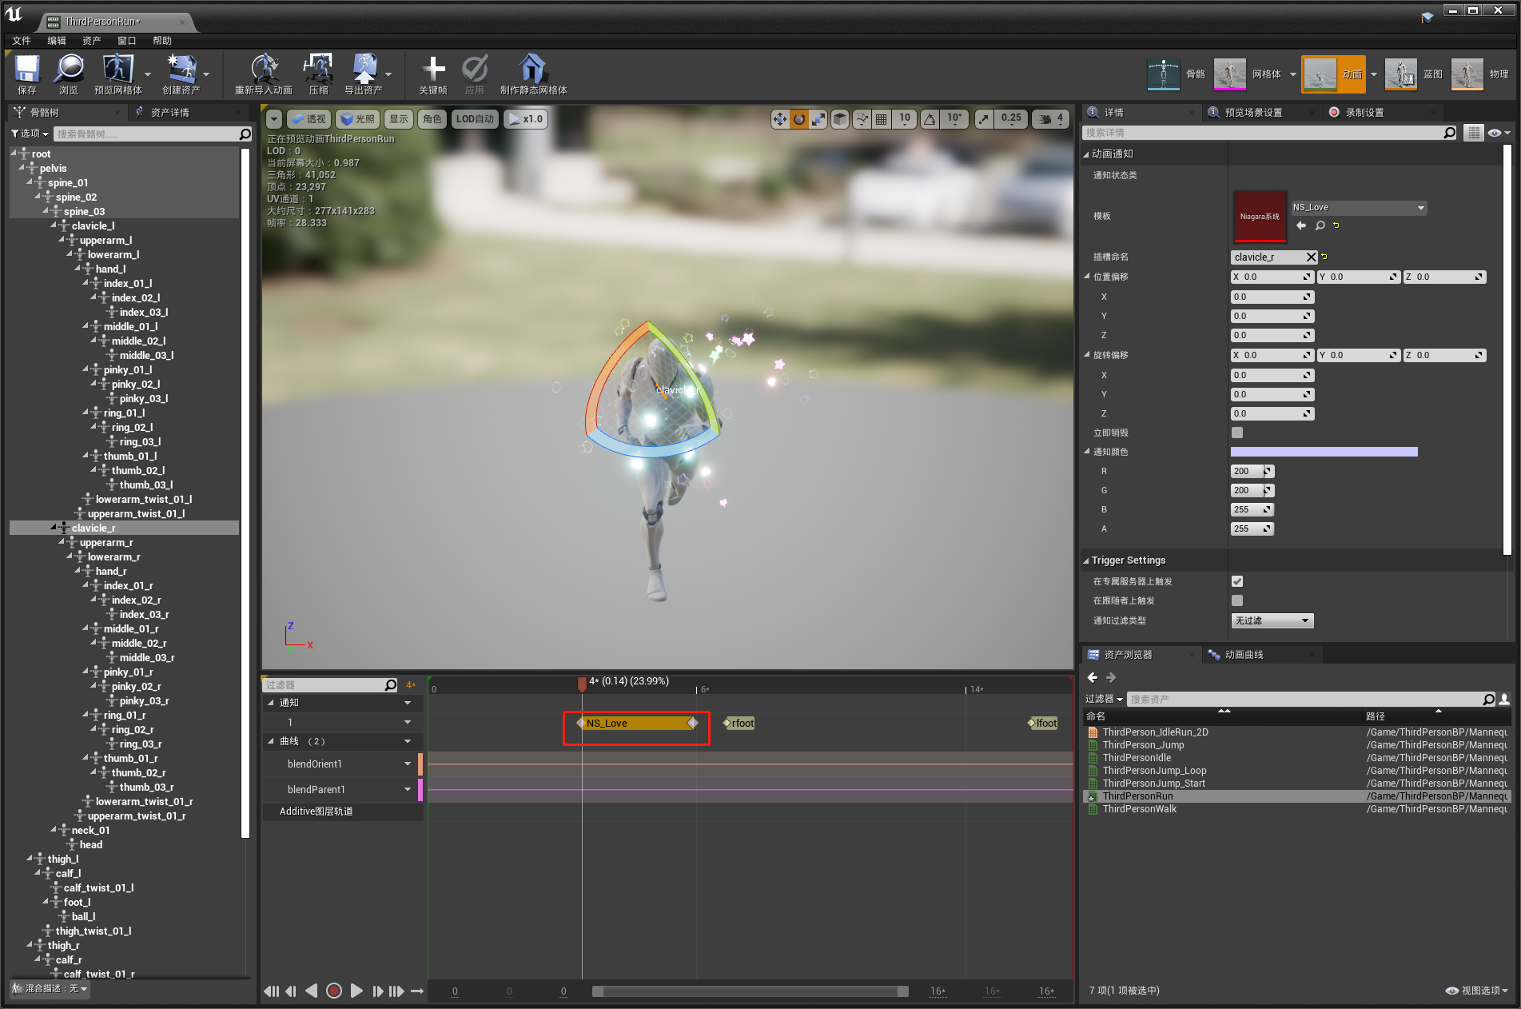
Task: Switch to 资产详情 asset details tab
Action: click(x=169, y=113)
